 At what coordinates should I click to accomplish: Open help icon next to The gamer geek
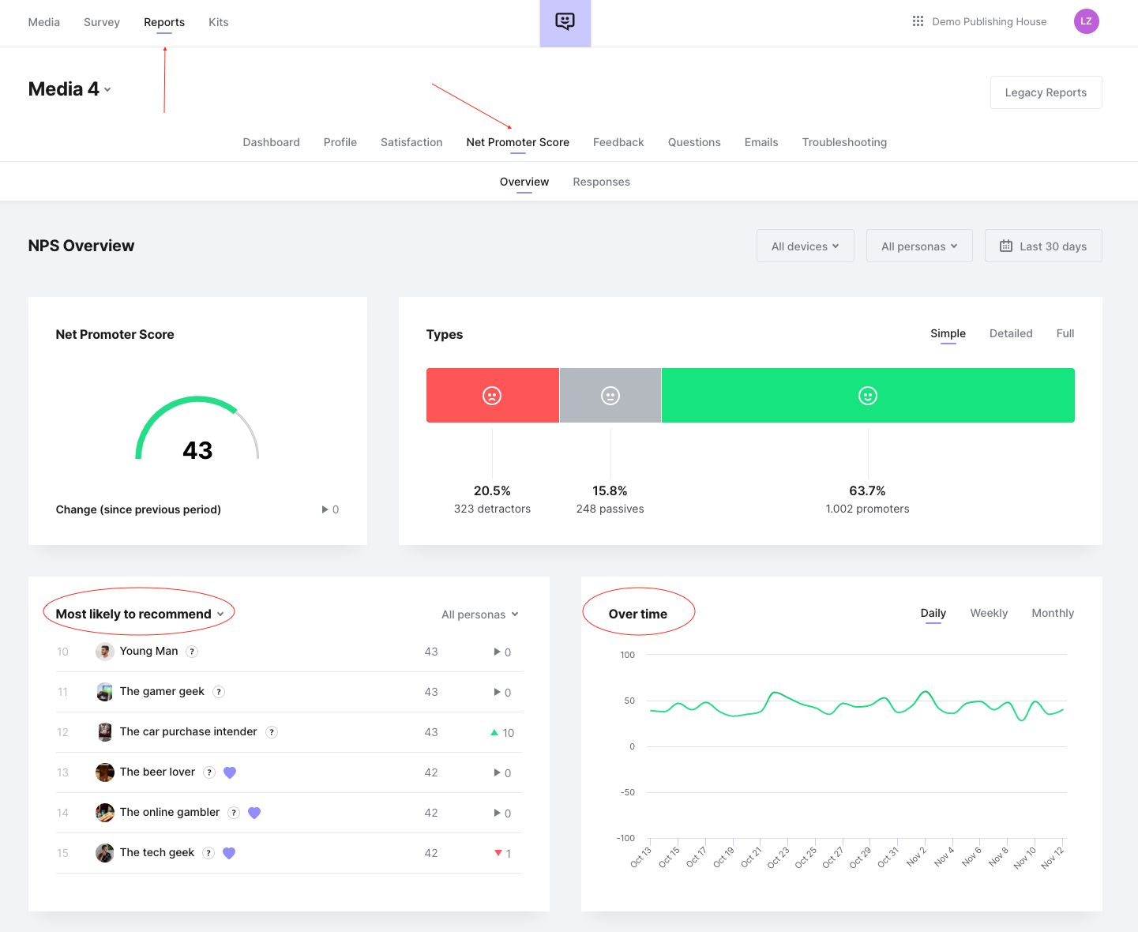[219, 692]
